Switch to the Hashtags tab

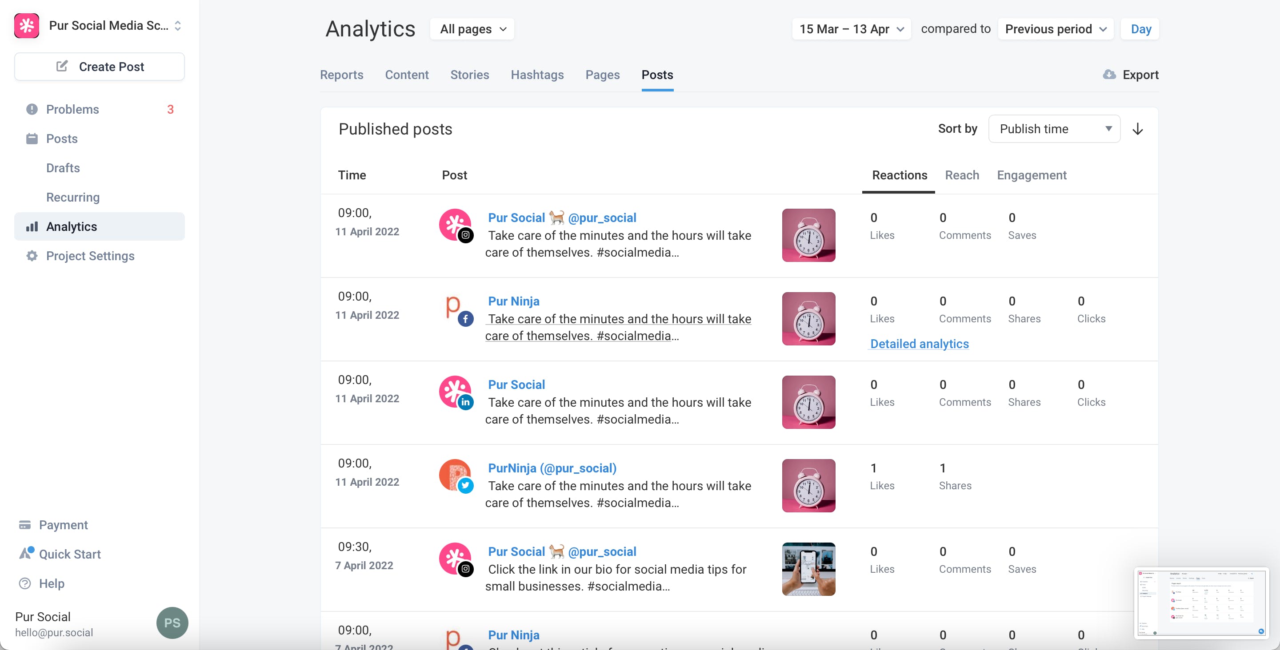tap(537, 75)
